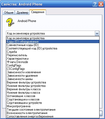Image resolution: width=105 pixels, height=119 pixels.
Task: Select Зависимости удаления option
Action: 53,76
